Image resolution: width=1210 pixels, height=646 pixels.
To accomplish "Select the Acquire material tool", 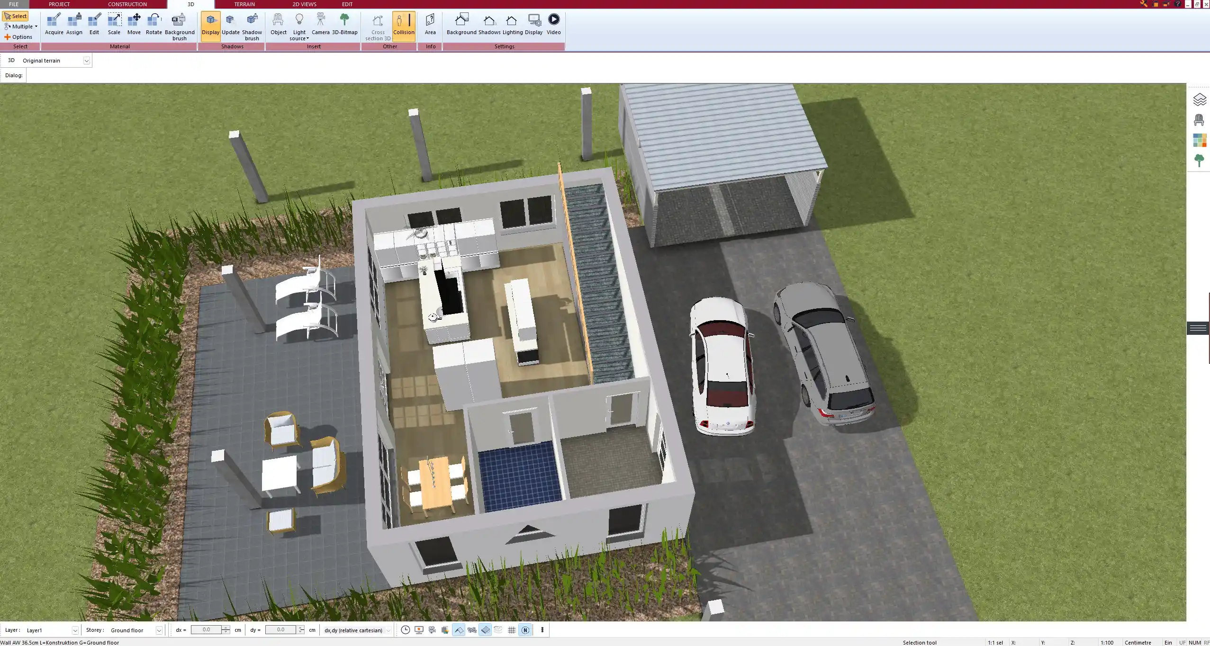I will pyautogui.click(x=54, y=25).
